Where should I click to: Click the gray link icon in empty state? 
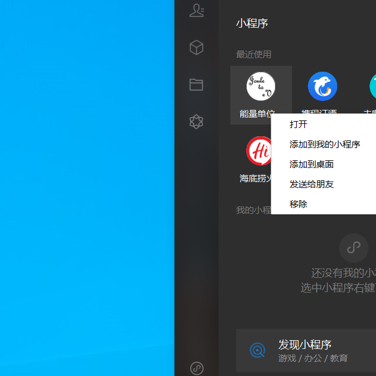(x=354, y=248)
